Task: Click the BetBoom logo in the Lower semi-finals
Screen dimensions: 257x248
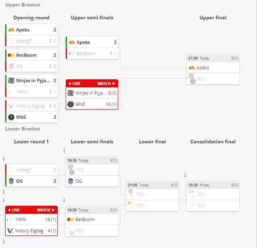Action: [x=71, y=219]
